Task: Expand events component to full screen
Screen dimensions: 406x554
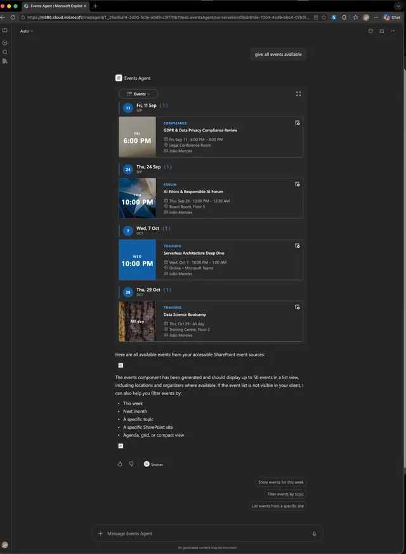Action: click(298, 94)
